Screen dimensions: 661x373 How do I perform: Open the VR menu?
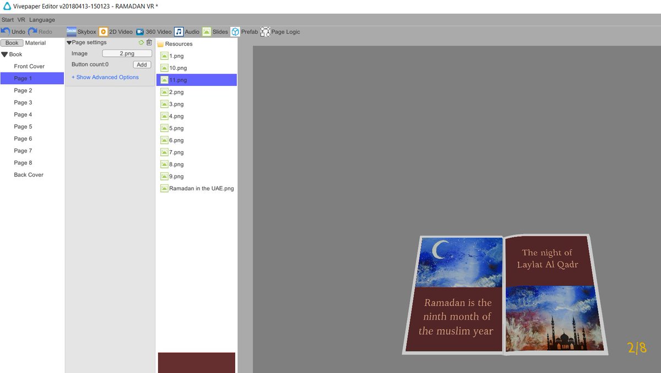point(21,20)
